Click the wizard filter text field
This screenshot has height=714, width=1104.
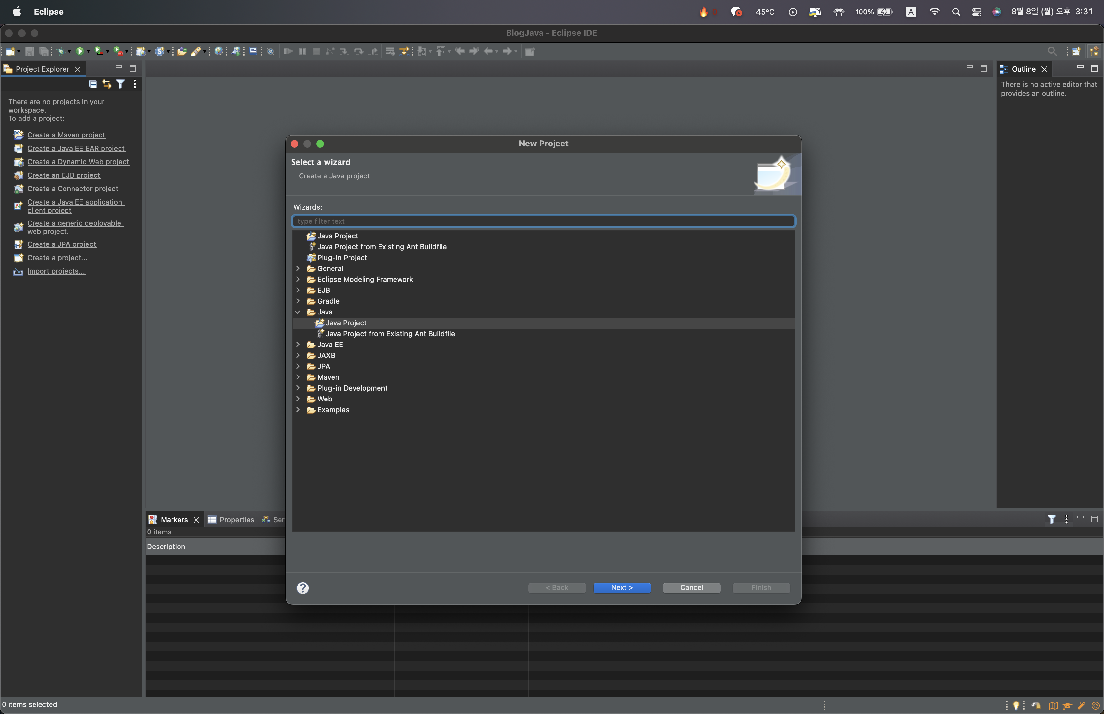pyautogui.click(x=543, y=221)
